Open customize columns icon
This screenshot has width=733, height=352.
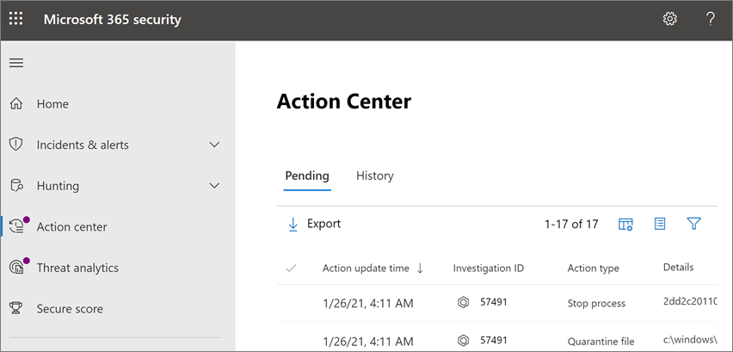click(x=625, y=224)
